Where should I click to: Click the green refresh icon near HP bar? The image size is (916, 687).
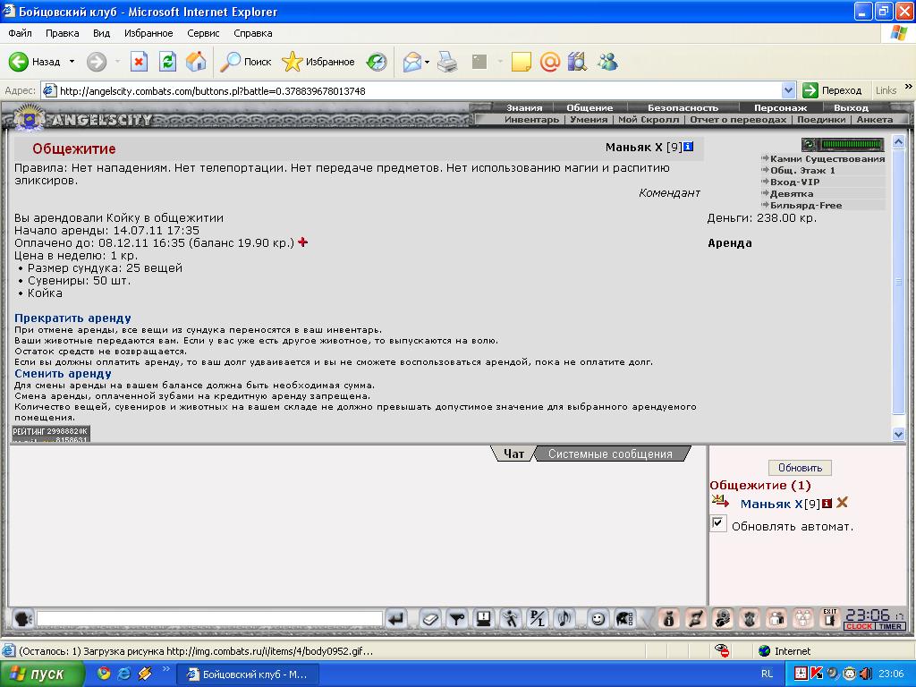(x=809, y=144)
